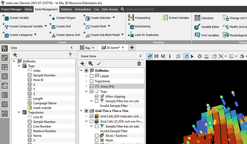Click the list sidebar icon
Image resolution: width=247 pixels, height=144 pixels.
click(5, 95)
